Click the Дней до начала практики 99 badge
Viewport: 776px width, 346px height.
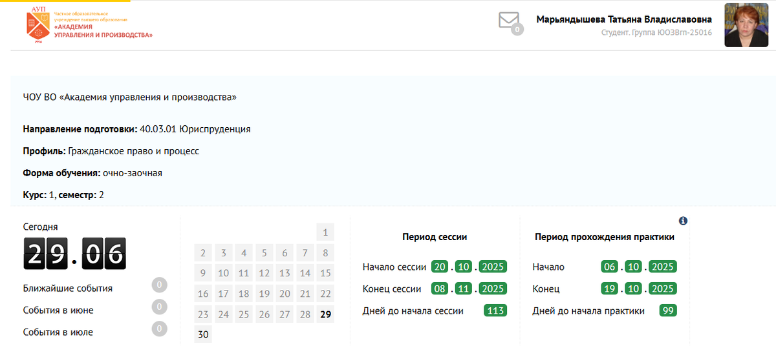tap(668, 310)
